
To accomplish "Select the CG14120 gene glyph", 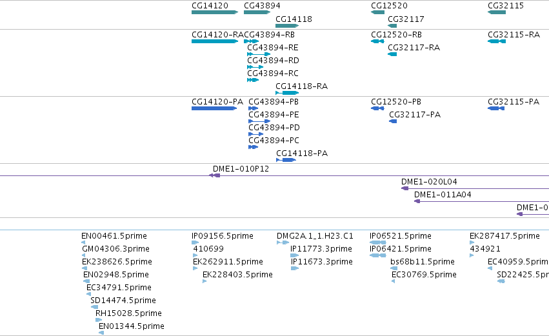I will pos(215,12).
